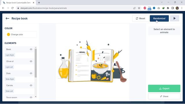This screenshot has width=185, height=104.
Task: Go back using the arrow beside Recipe book
Action: [8, 18]
